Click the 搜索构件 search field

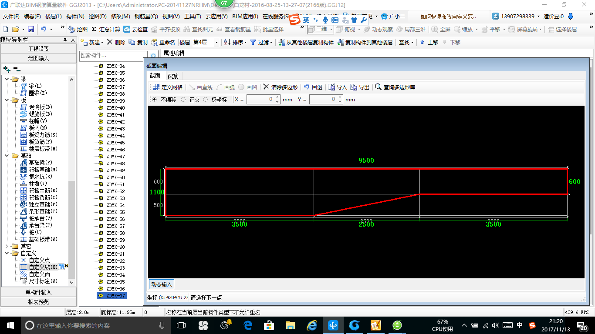[113, 56]
